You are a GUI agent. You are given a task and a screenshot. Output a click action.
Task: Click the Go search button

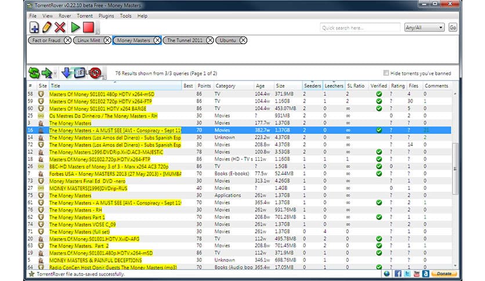coord(453,27)
